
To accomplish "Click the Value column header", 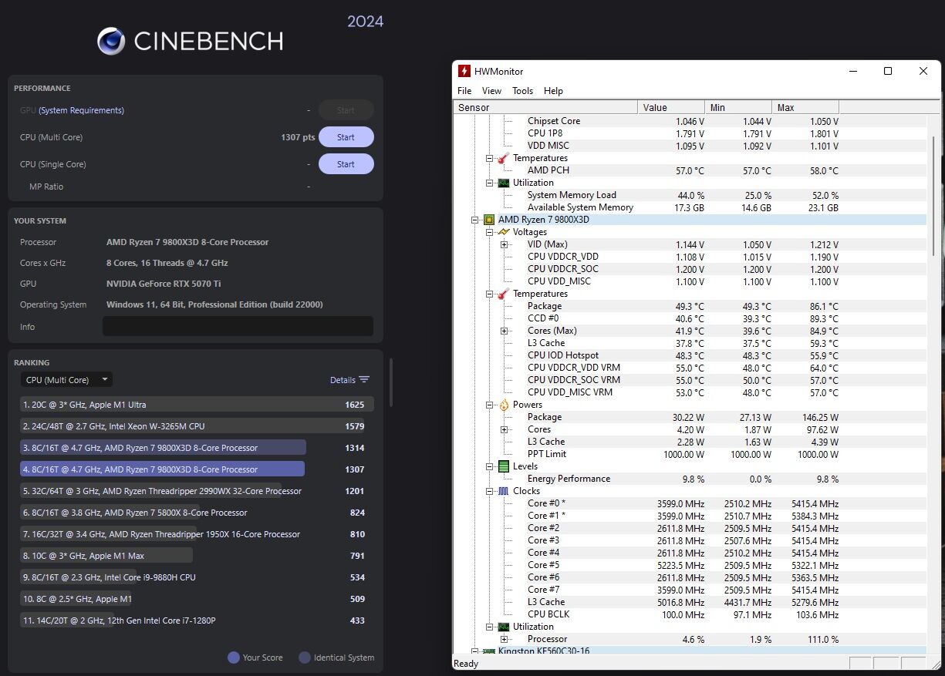I will pyautogui.click(x=671, y=107).
